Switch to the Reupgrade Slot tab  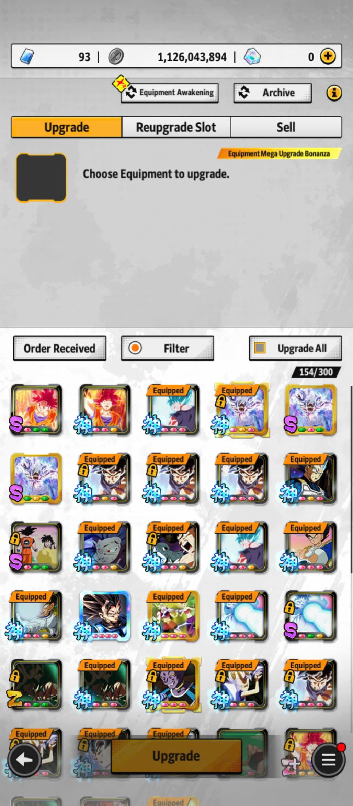point(176,127)
